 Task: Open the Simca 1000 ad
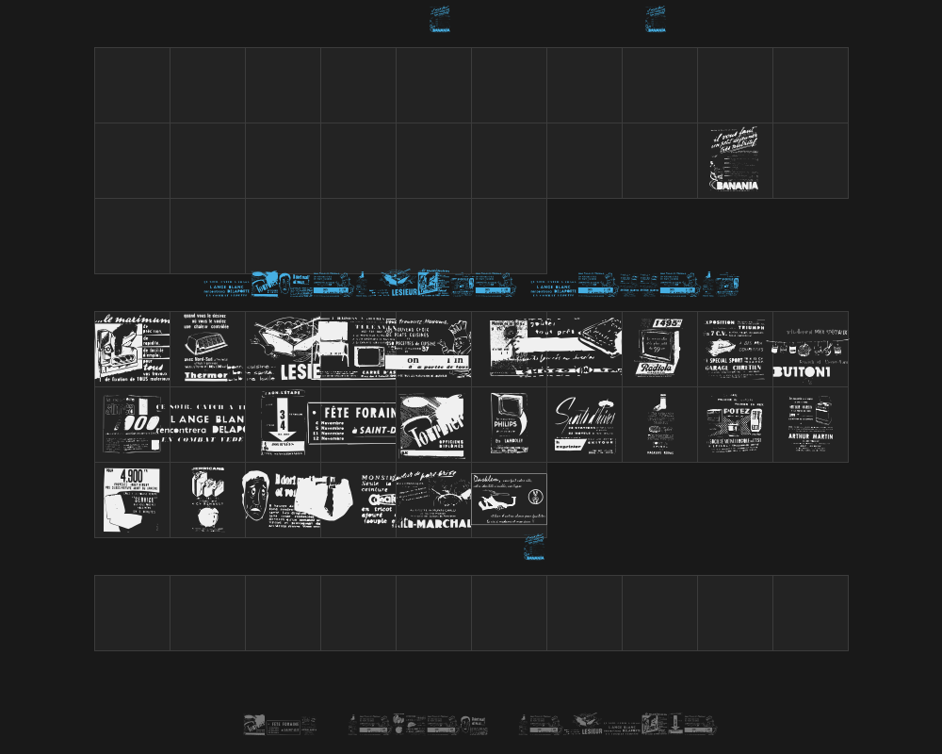pos(132,424)
